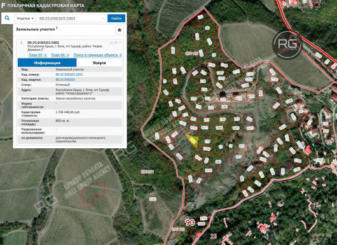Open the План КК link
Viewport: 337px width, 245px height.
point(60,55)
